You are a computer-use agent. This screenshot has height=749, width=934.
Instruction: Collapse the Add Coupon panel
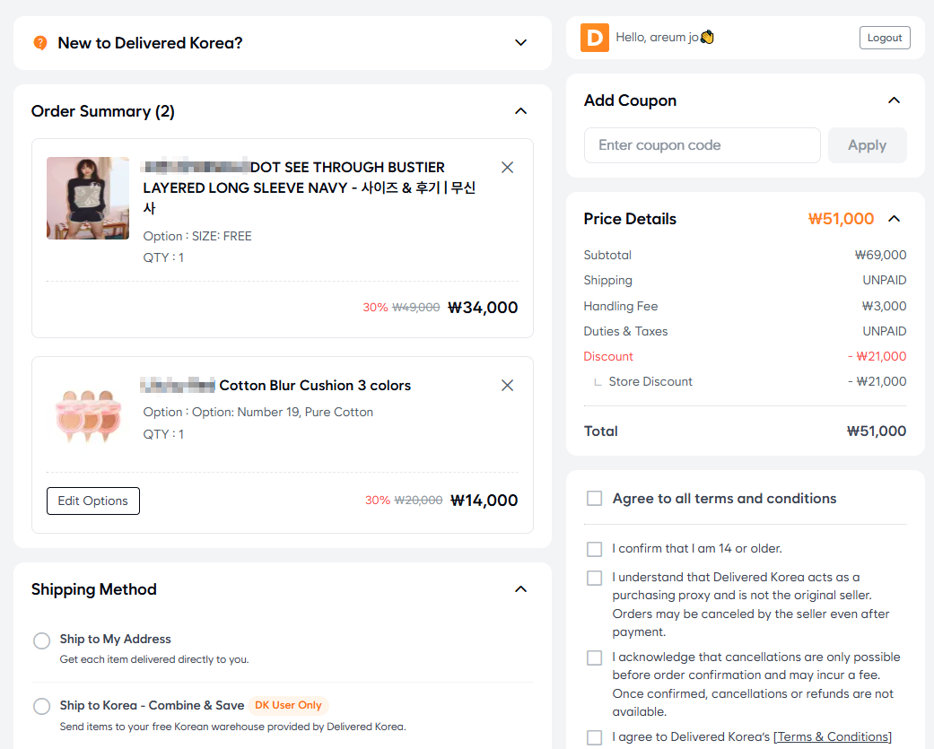click(x=894, y=100)
